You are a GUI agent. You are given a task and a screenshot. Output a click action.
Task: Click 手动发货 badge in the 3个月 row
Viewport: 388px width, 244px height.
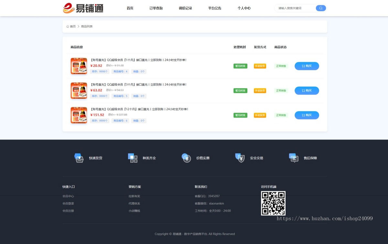[260, 91]
